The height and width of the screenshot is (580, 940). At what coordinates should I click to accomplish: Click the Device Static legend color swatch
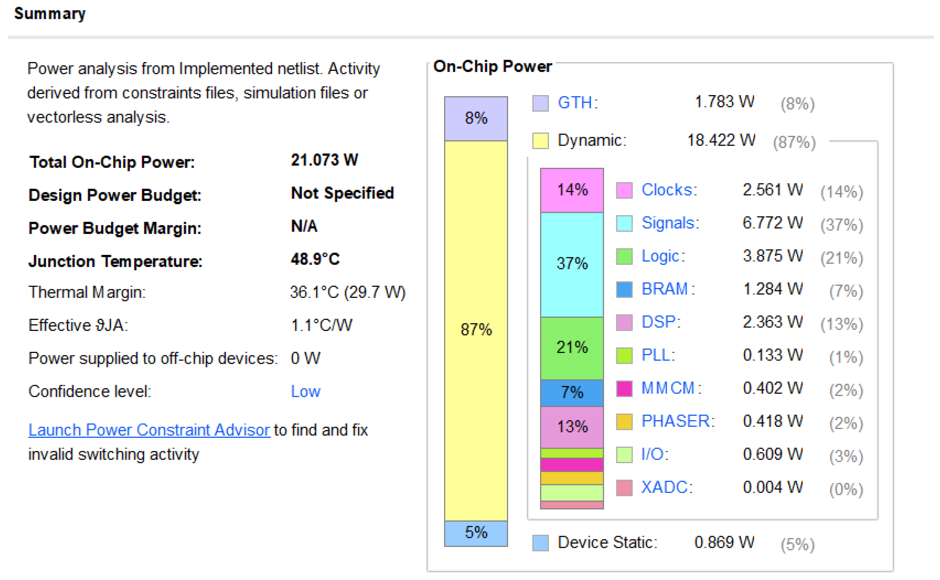click(x=540, y=543)
